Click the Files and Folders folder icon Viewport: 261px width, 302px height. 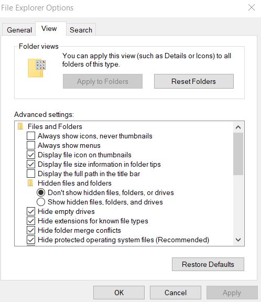pos(20,126)
